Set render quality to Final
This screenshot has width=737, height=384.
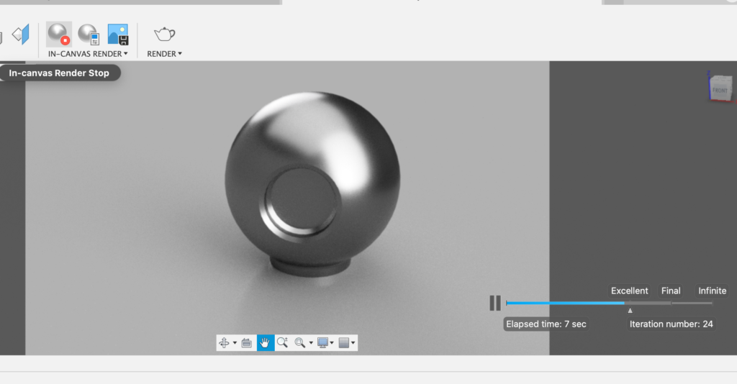(671, 291)
